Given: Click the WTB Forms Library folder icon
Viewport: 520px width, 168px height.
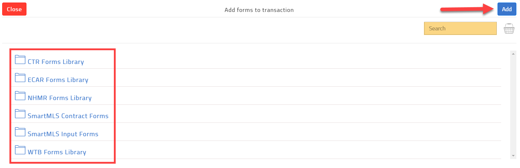Looking at the screenshot, I should [20, 150].
